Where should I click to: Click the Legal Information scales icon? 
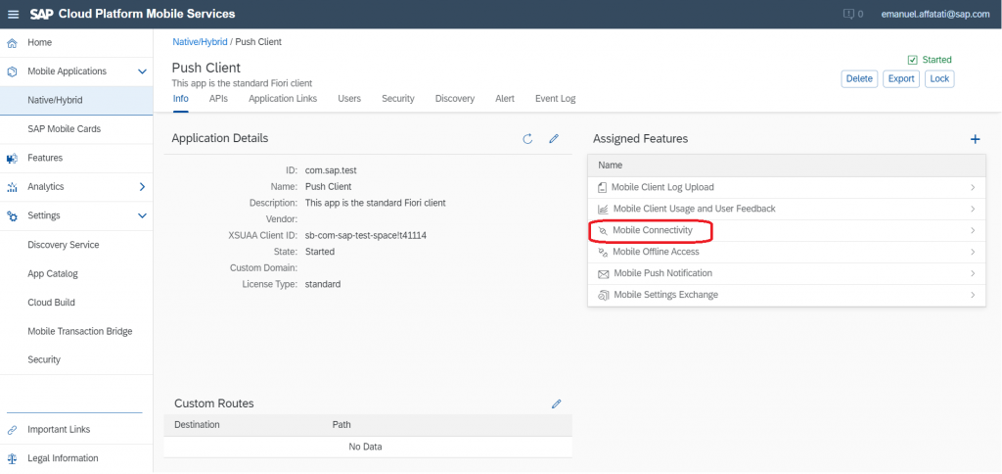pyautogui.click(x=12, y=458)
